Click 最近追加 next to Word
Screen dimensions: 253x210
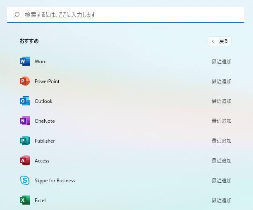tap(222, 62)
